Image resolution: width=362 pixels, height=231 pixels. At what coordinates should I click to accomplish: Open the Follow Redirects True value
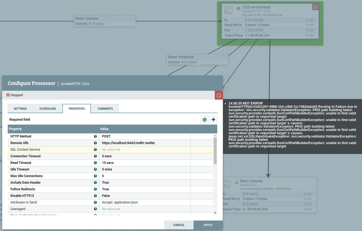coord(144,189)
